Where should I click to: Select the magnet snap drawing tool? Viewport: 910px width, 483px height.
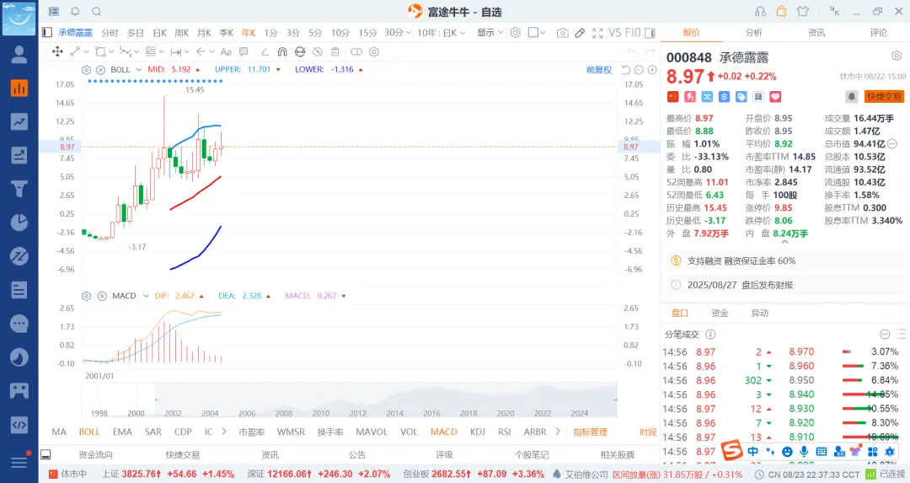(x=282, y=51)
